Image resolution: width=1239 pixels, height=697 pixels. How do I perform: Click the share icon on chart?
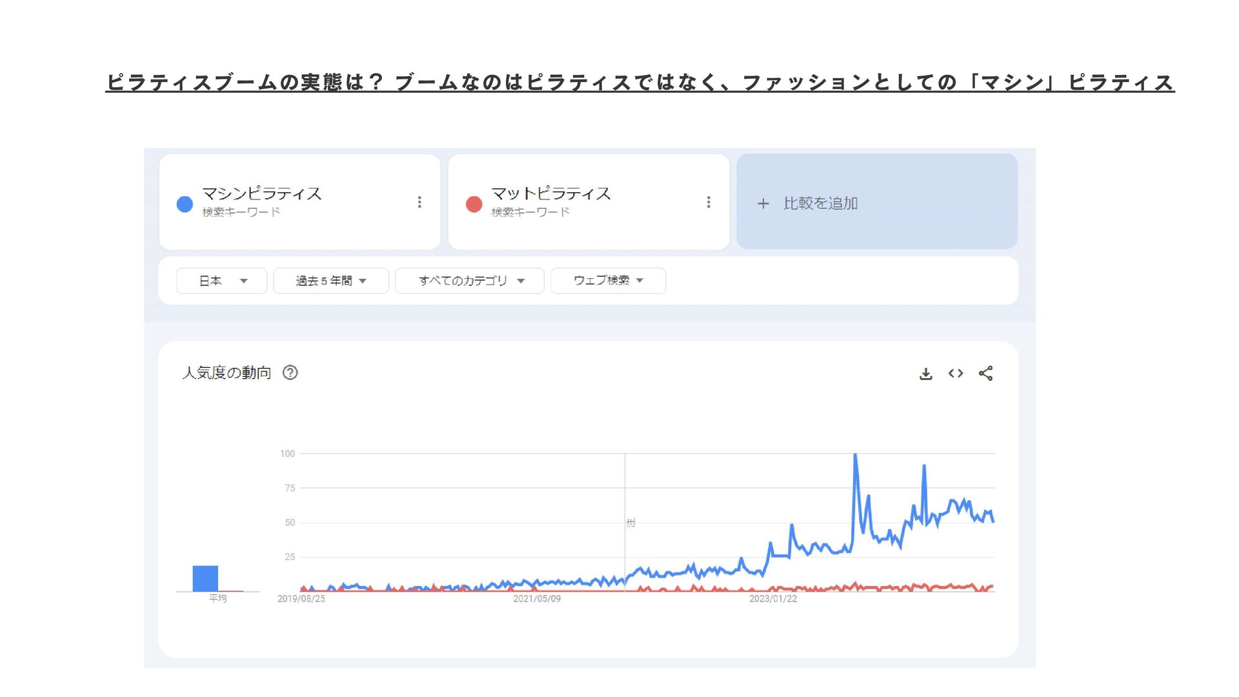pos(985,374)
